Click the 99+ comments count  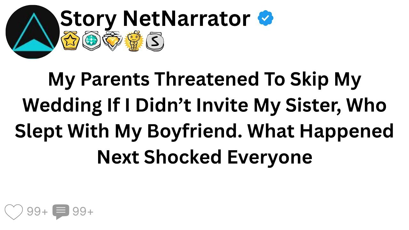point(83,211)
